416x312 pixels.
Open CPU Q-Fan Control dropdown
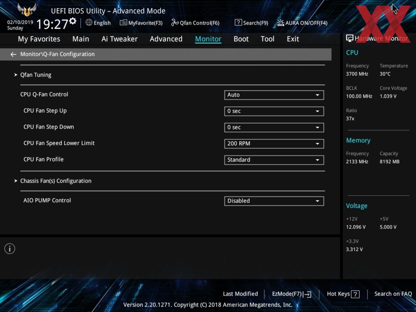pyautogui.click(x=274, y=95)
